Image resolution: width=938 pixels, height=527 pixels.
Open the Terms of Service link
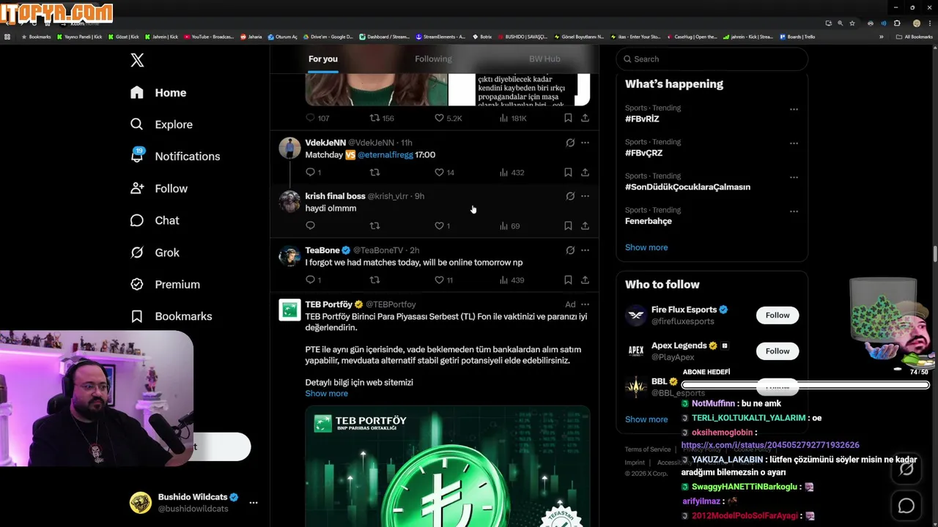[x=648, y=449]
